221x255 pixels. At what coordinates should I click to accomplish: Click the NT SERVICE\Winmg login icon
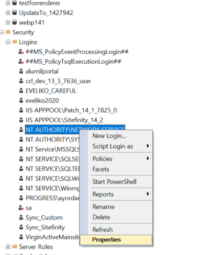point(21,188)
